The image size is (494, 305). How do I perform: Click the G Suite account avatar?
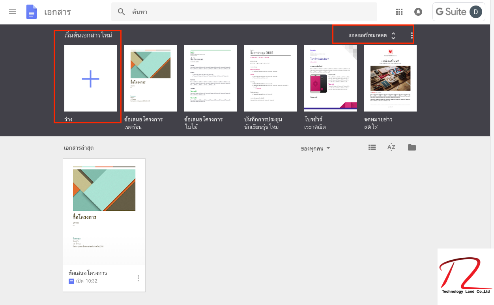tap(475, 12)
